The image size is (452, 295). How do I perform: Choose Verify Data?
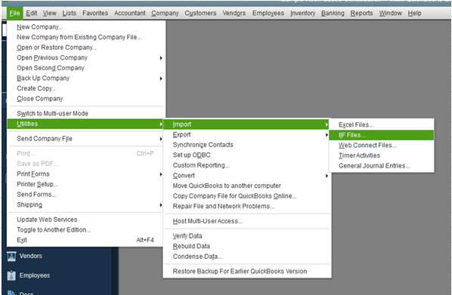247,236
